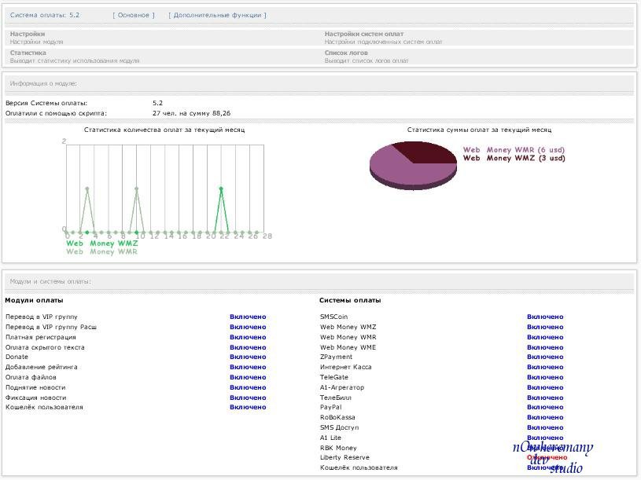Toggle Включено status for ZPayment
Viewport: 641px width, 480px height.
point(545,357)
